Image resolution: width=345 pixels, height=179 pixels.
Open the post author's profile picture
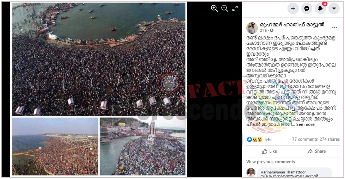(x=252, y=28)
